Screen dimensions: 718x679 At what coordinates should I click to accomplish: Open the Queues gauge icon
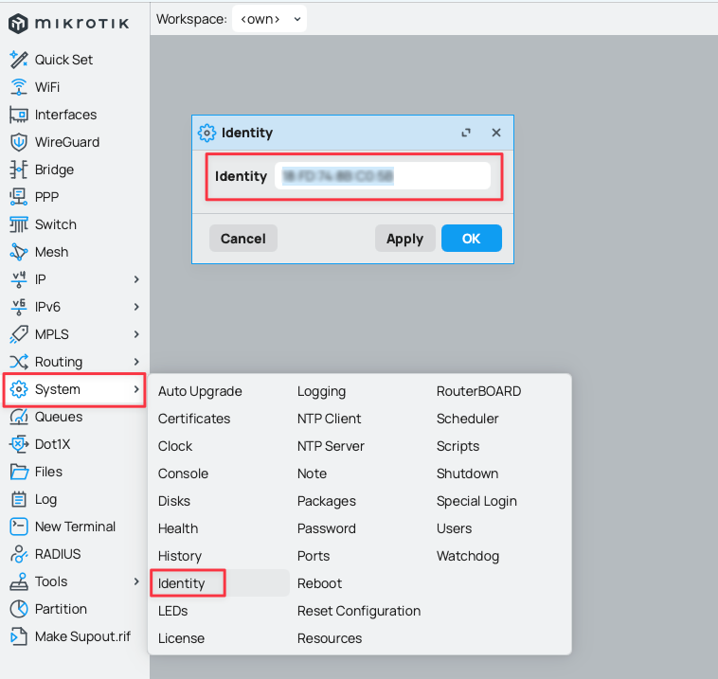click(x=19, y=417)
